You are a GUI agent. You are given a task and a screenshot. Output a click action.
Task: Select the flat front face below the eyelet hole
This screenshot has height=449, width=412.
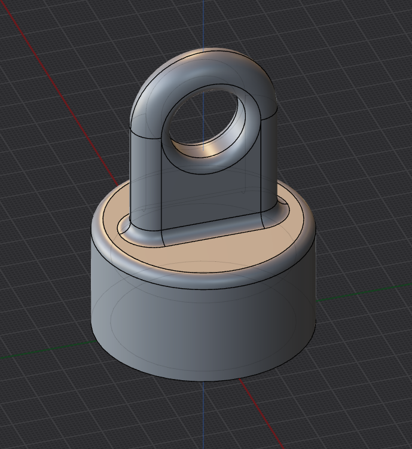(212, 197)
